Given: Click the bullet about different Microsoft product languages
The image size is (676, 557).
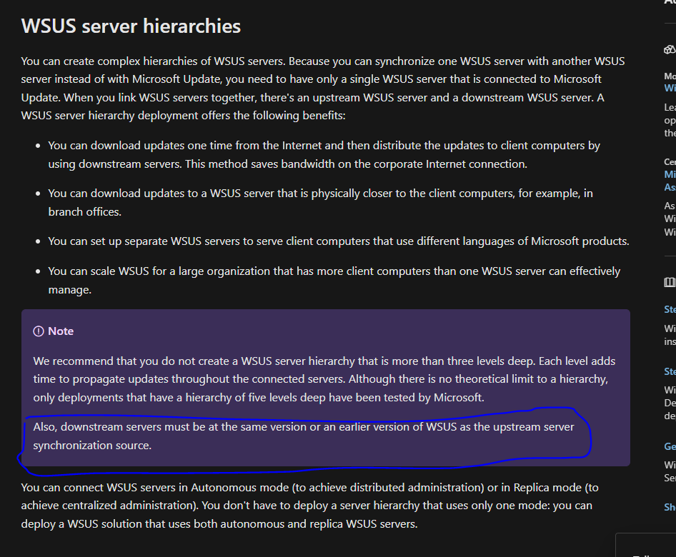Looking at the screenshot, I should coord(338,241).
